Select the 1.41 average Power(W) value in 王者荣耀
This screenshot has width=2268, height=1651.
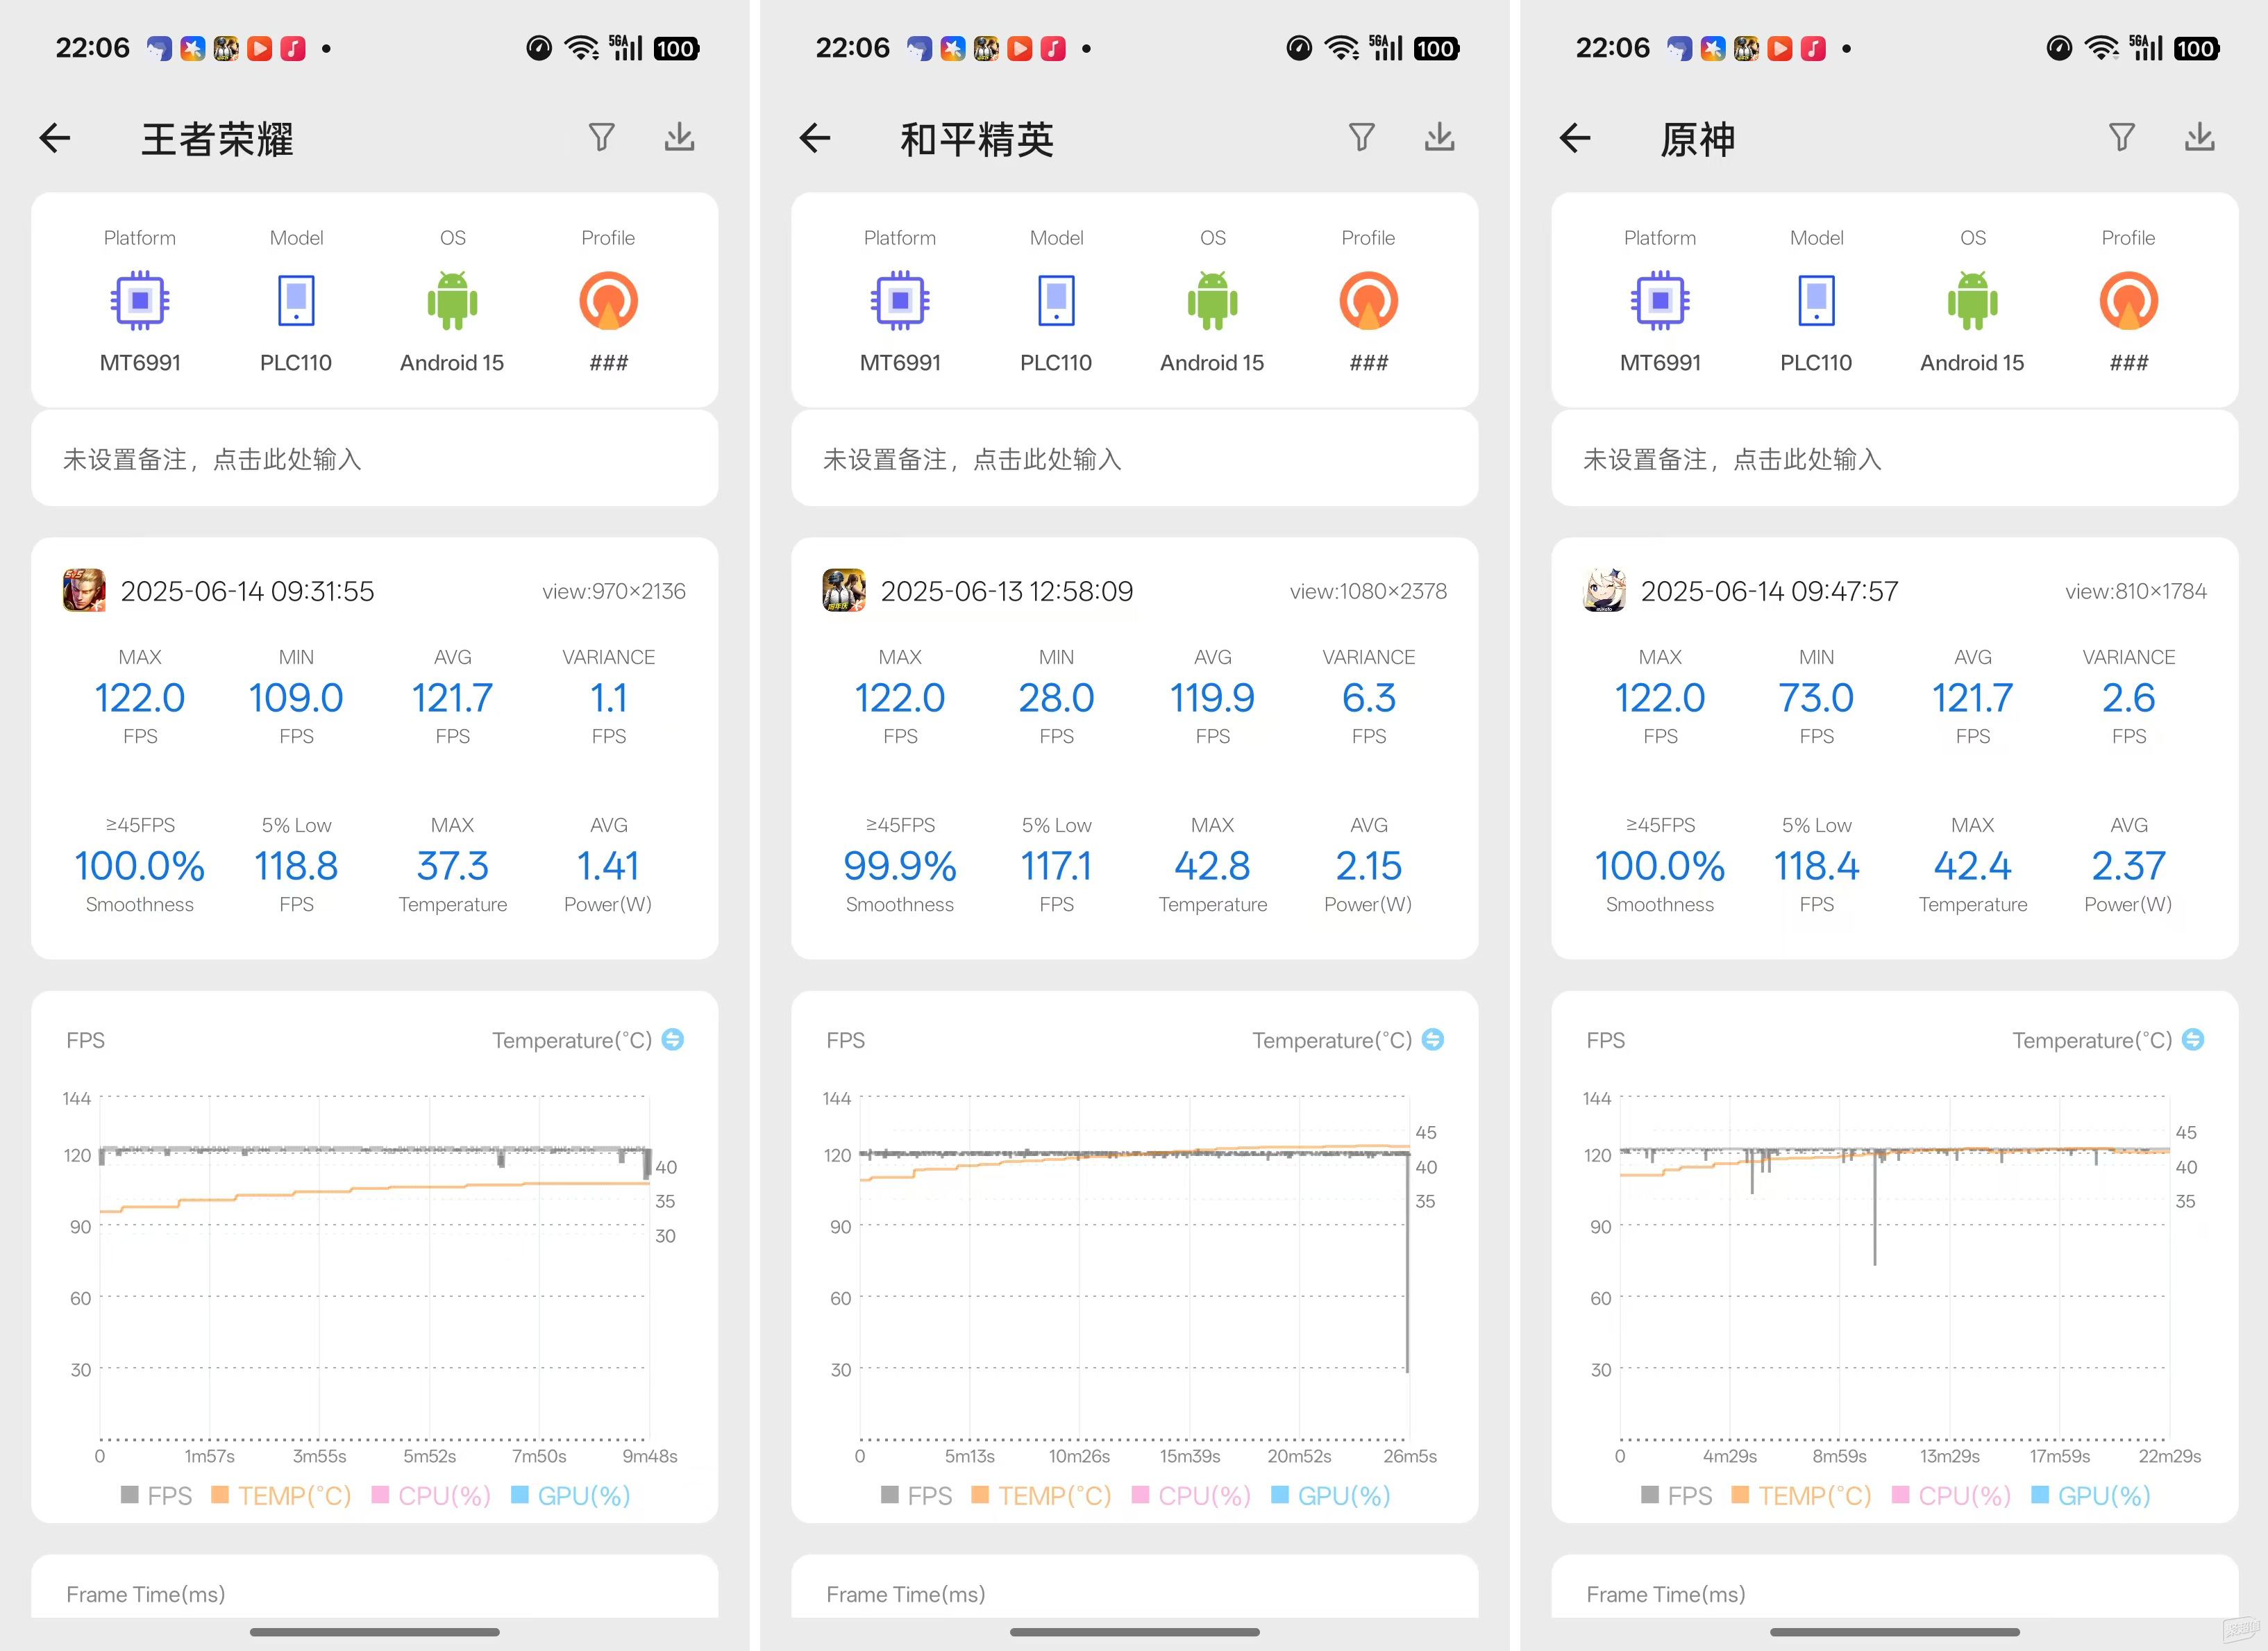tap(608, 865)
